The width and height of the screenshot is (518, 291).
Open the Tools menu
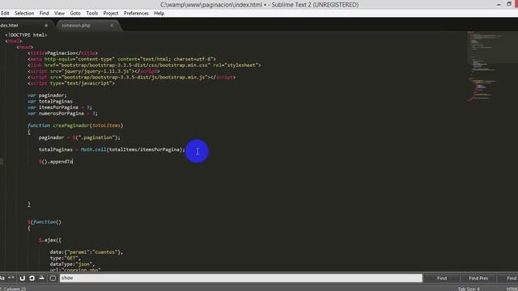[92, 13]
